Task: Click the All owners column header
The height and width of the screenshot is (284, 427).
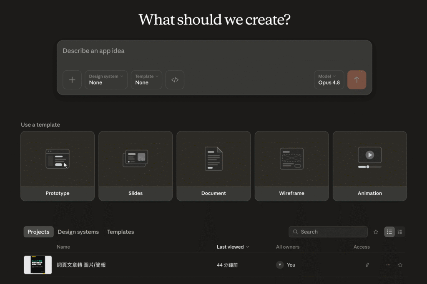Action: (x=288, y=247)
